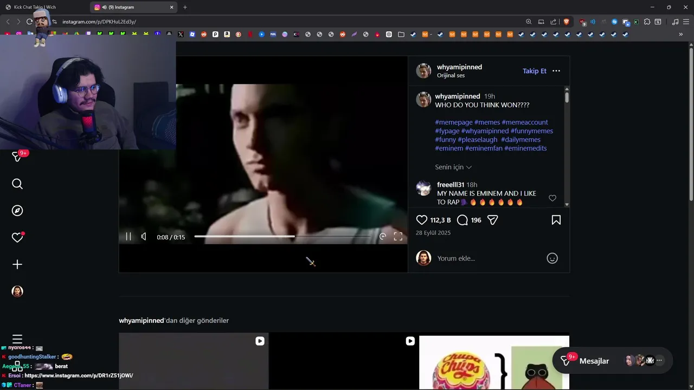
Task: Mute the video with the speaker icon
Action: pos(144,237)
